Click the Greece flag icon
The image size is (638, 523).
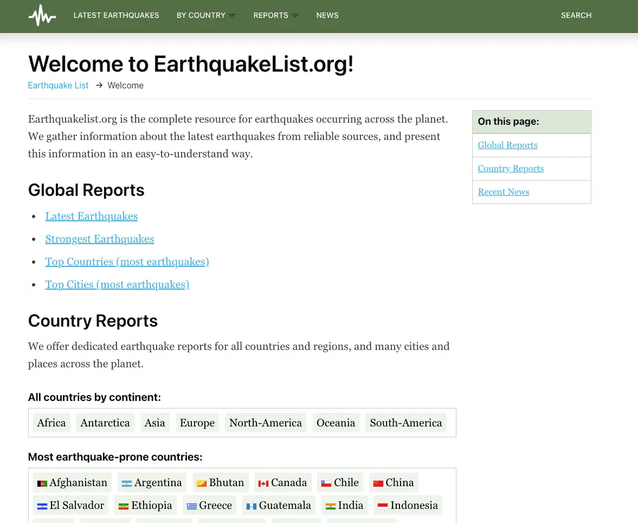coord(192,506)
